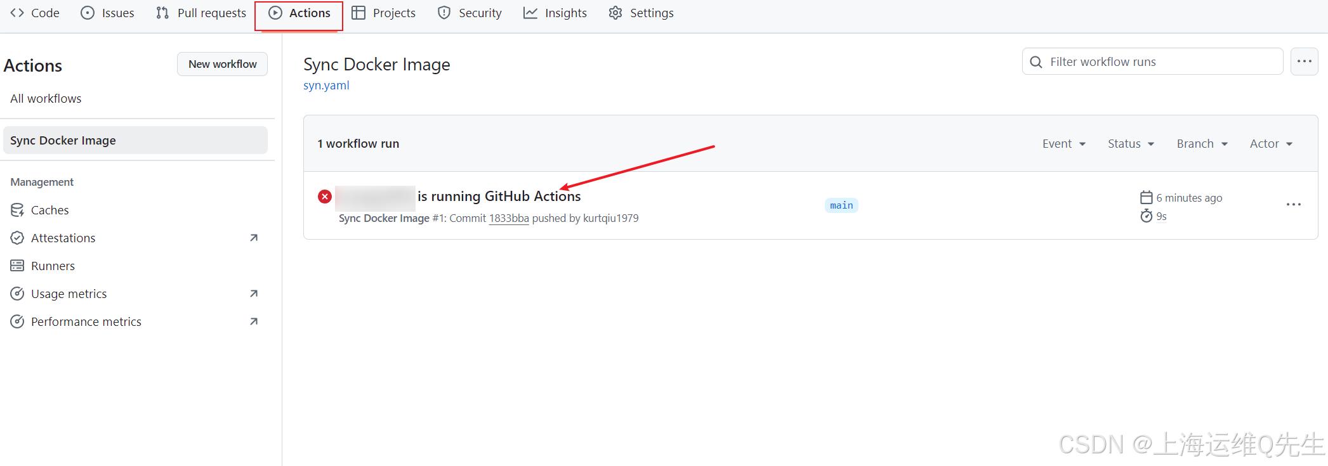Click the Code brackets icon
Image resolution: width=1328 pixels, height=466 pixels.
coord(17,13)
